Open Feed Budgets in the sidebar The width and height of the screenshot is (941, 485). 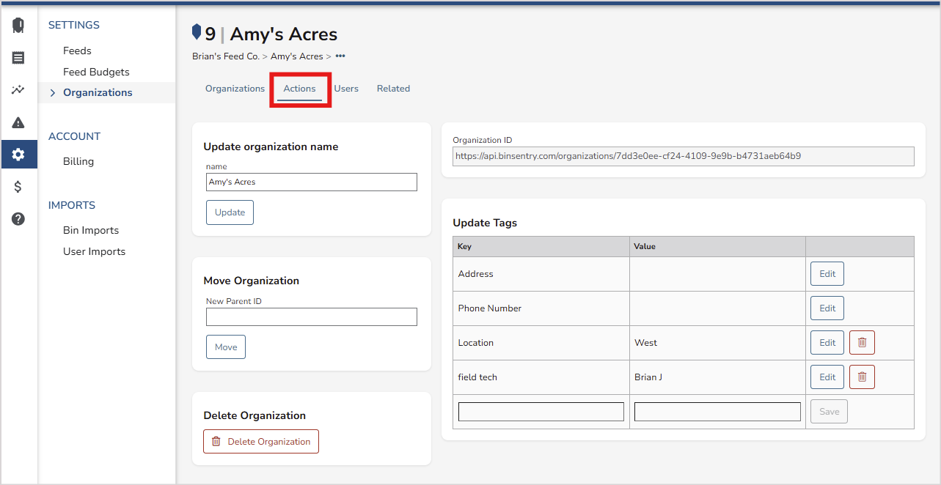click(x=96, y=72)
